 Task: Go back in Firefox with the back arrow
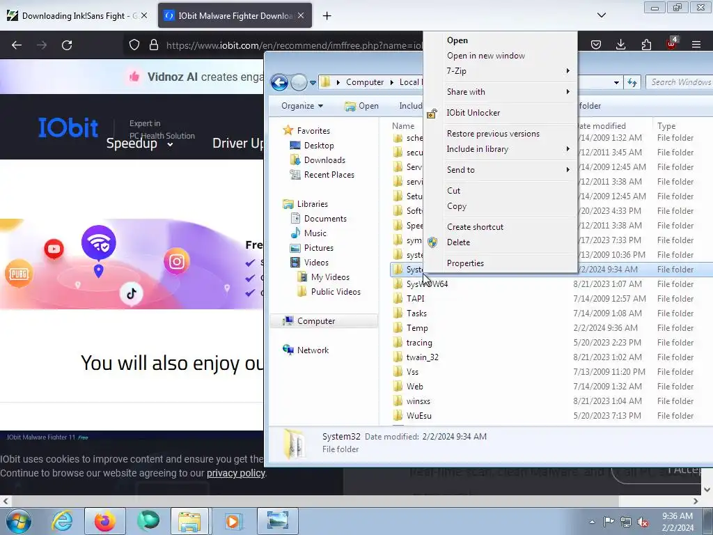pyautogui.click(x=17, y=45)
